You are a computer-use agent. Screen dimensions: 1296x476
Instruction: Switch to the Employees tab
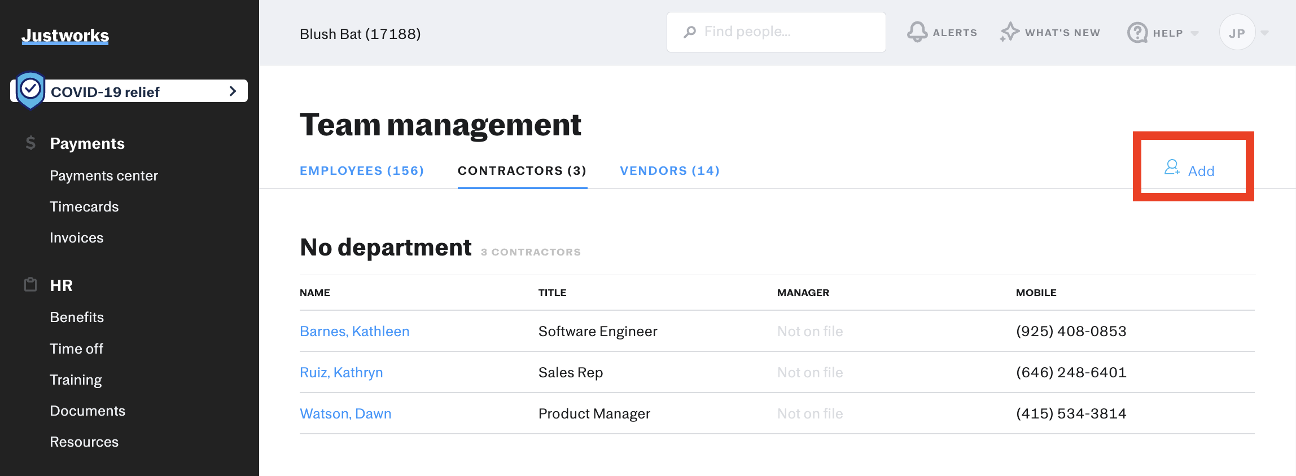(x=361, y=170)
